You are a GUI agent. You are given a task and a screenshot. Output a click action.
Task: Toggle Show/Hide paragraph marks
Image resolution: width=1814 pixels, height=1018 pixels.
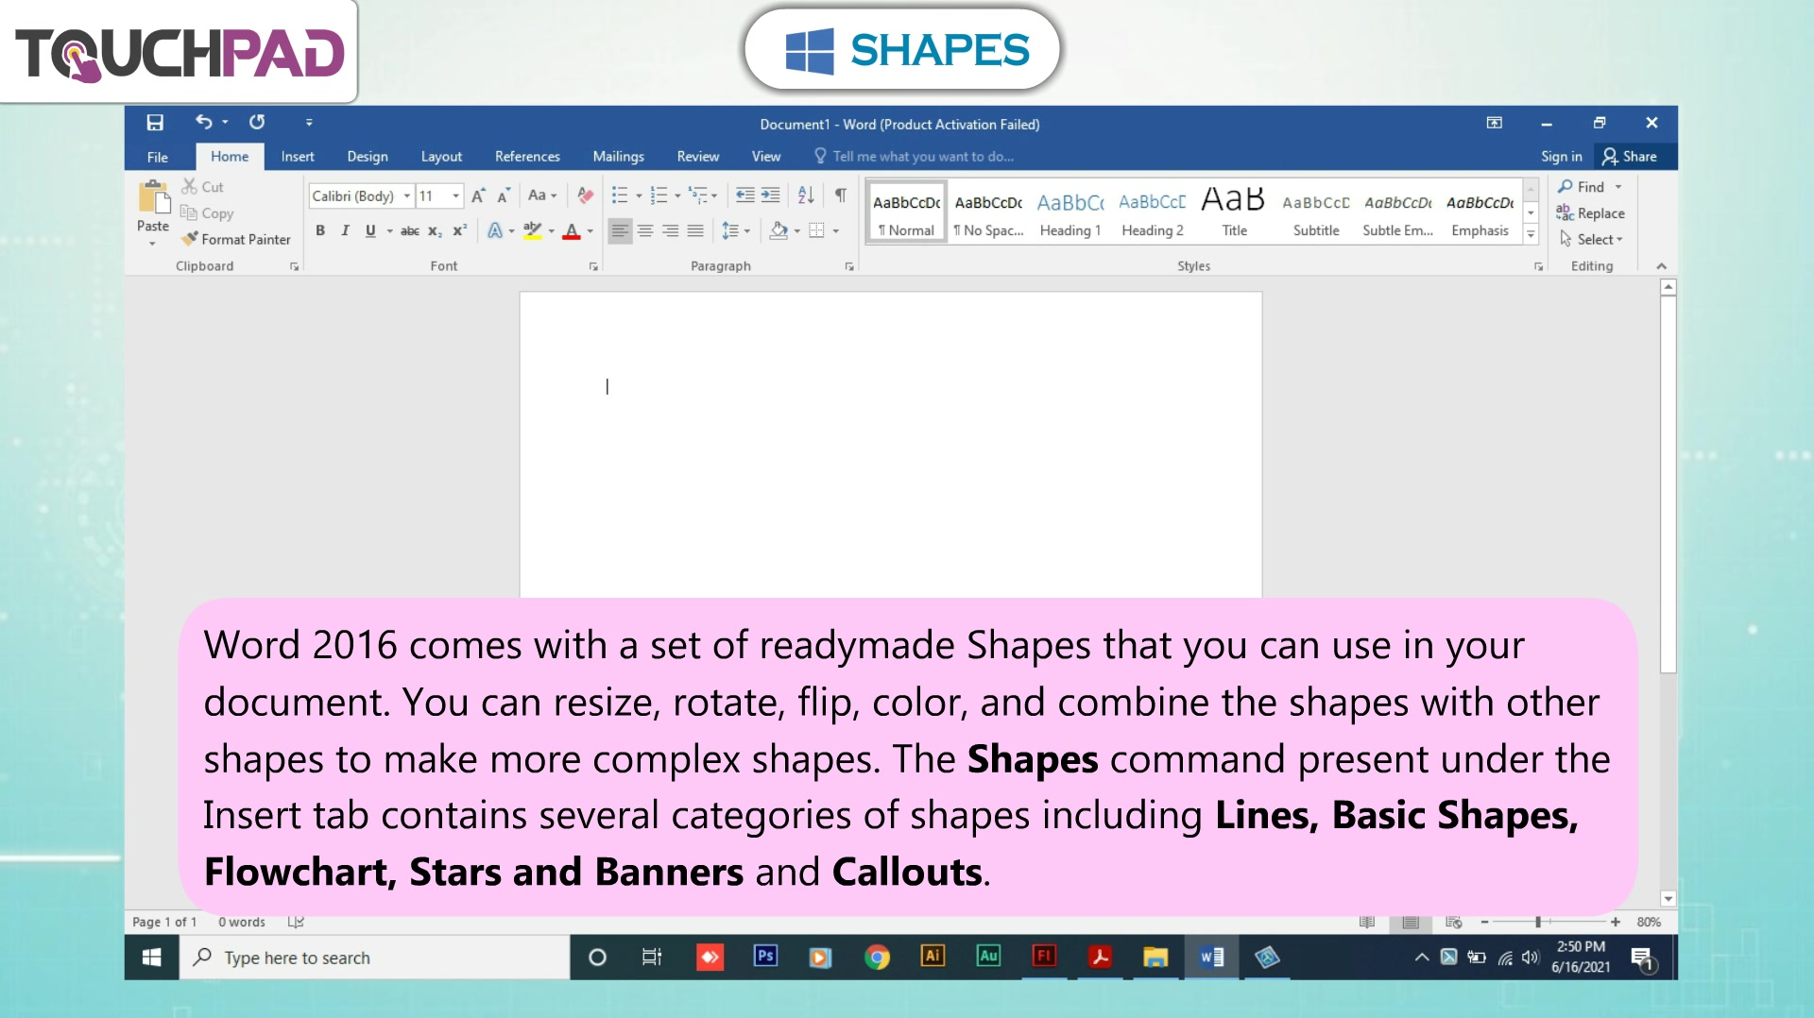pyautogui.click(x=840, y=195)
